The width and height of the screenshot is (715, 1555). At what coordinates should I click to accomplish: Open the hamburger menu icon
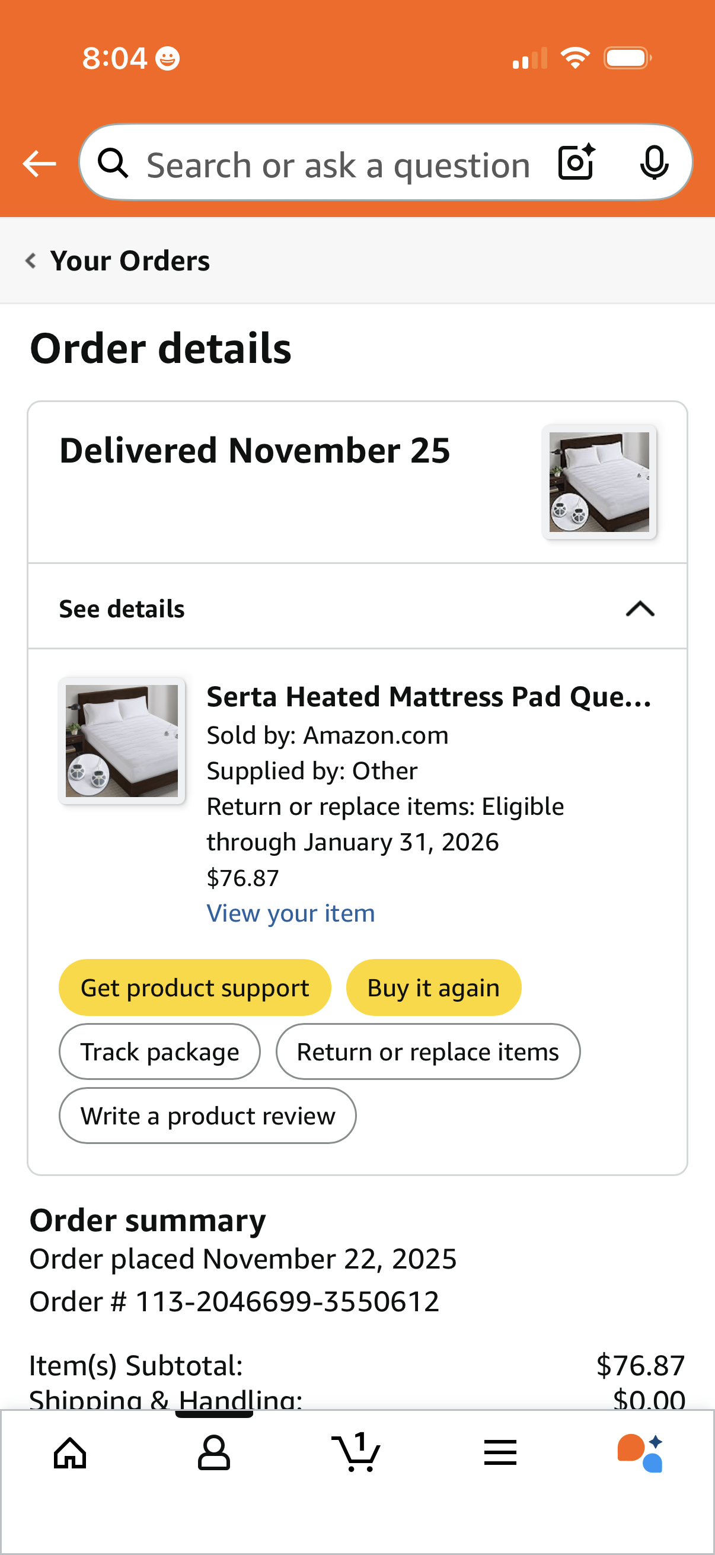tap(500, 1452)
